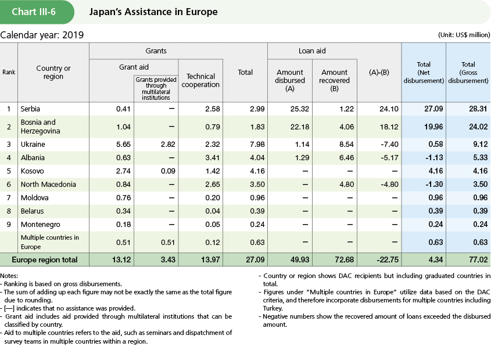This screenshot has height=346, width=491.
Task: Click North Macedonia's amount recovered 4.80
Action: click(343, 185)
